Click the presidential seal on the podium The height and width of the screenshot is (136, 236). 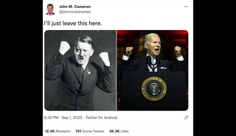click(154, 89)
